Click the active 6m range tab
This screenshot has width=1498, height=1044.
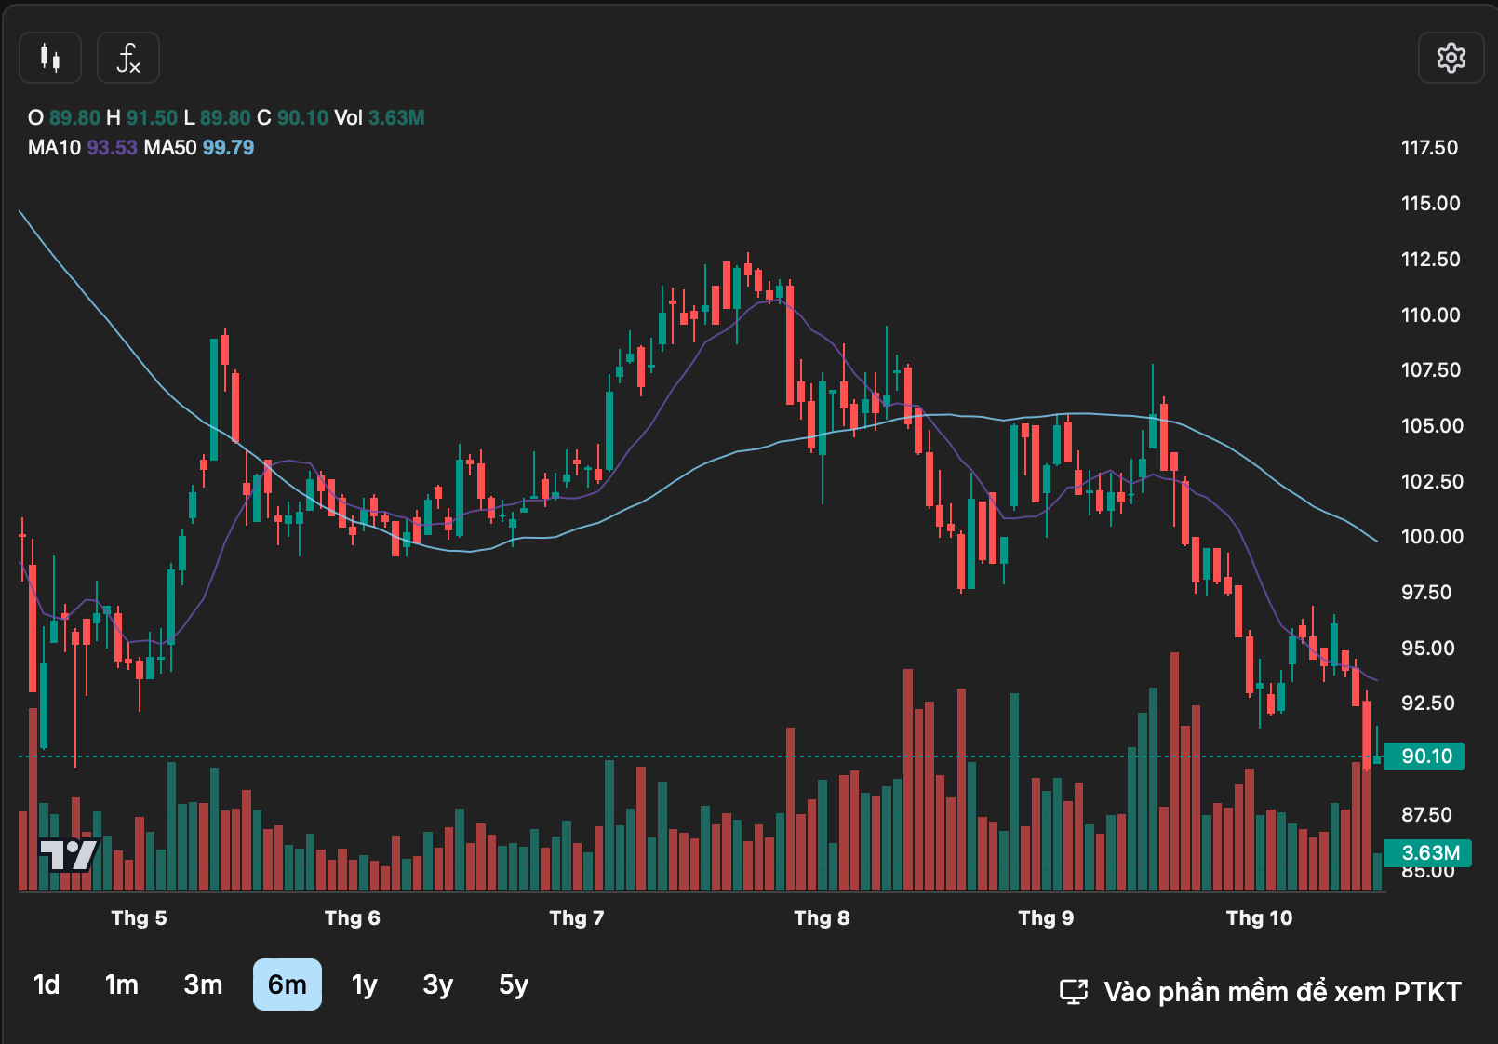tap(287, 984)
